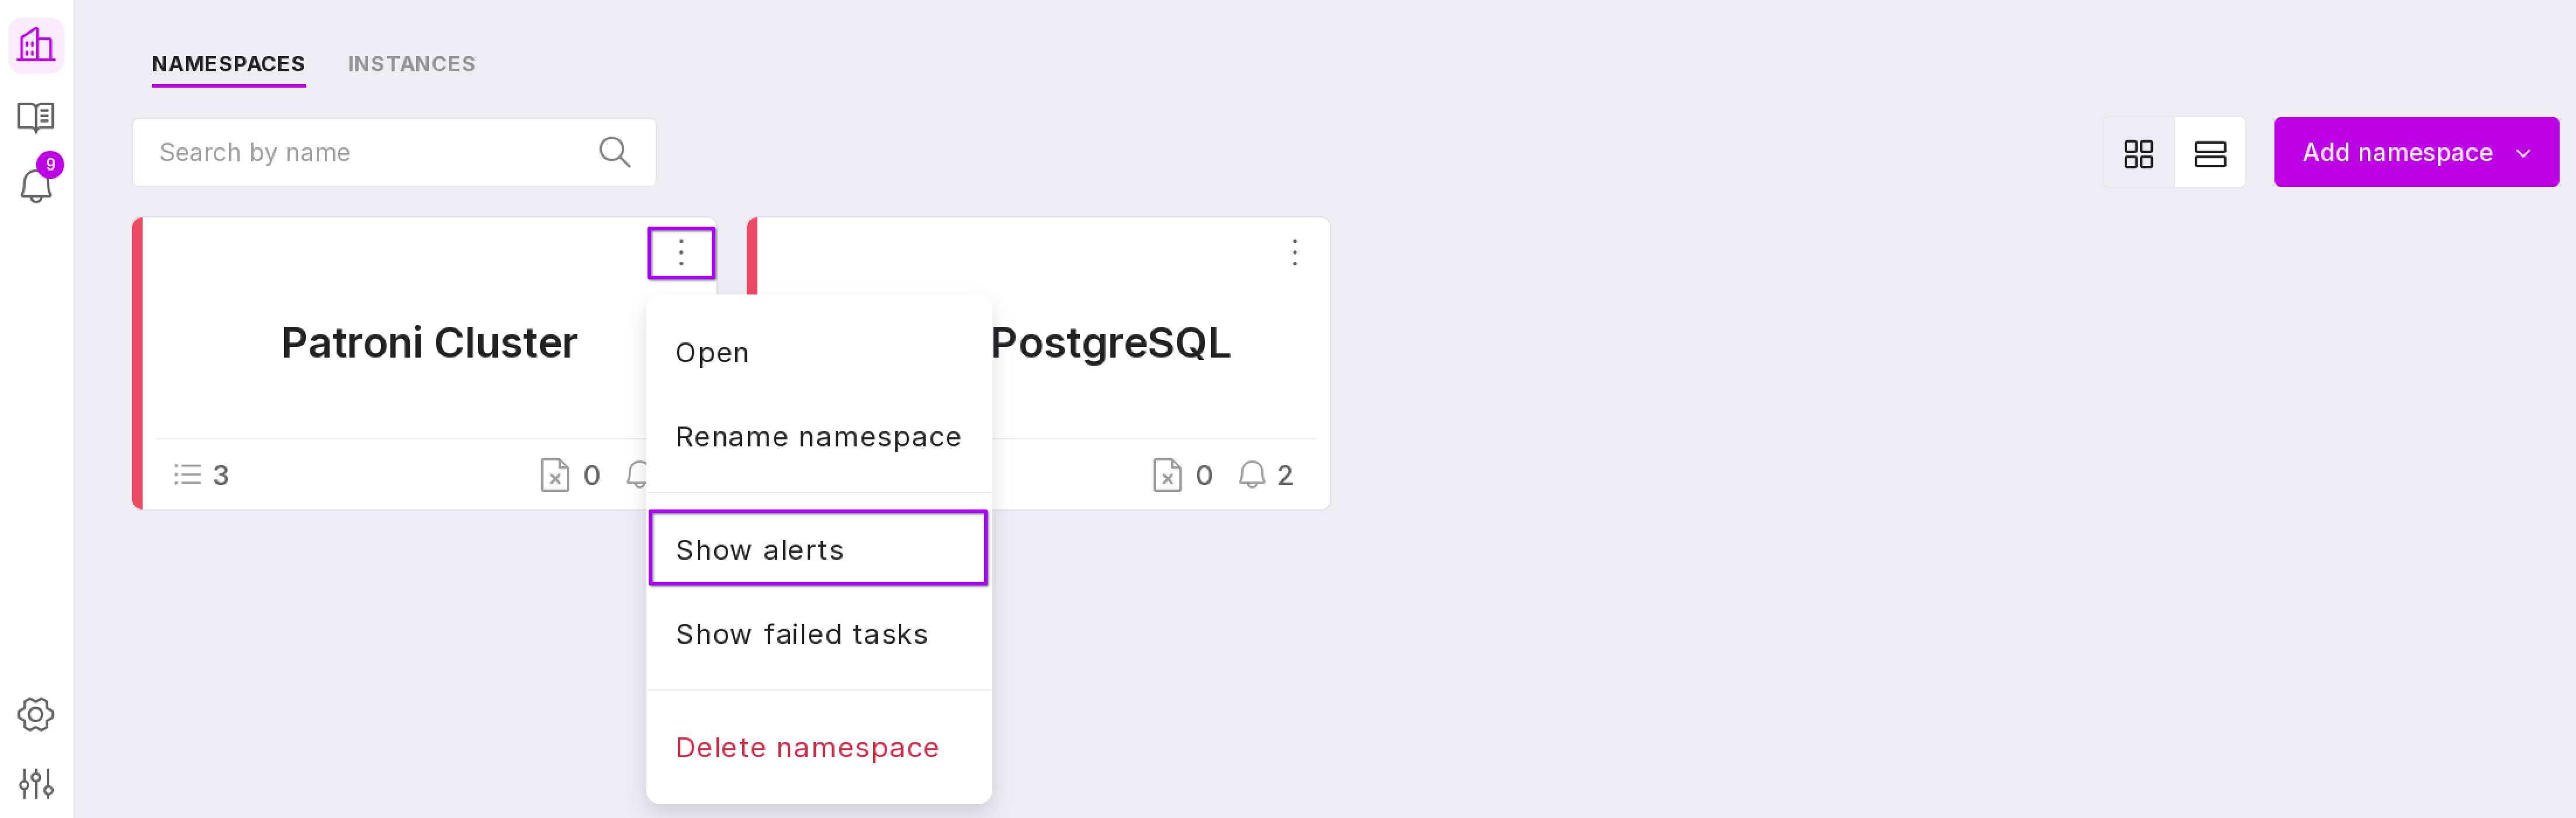The width and height of the screenshot is (2576, 818).
Task: Open the settings gear icon
Action: pos(36,713)
